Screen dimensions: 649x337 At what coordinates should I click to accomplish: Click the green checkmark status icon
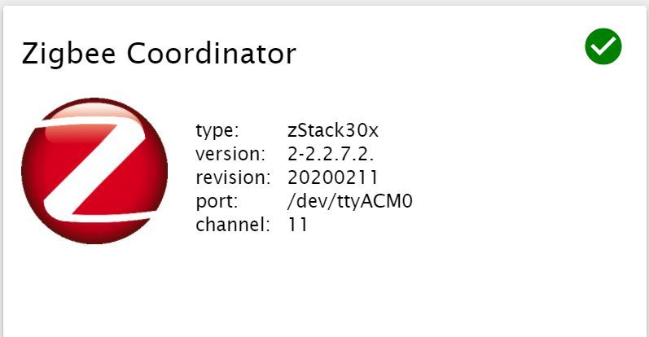[x=603, y=46]
